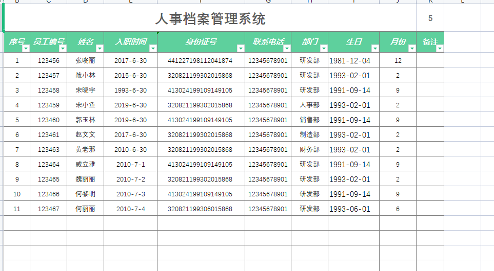Select employee number cell 123463
This screenshot has width=494, height=271.
click(x=49, y=149)
